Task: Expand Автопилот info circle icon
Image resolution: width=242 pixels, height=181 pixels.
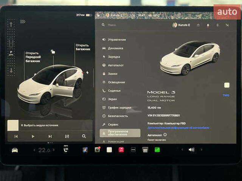Action: point(165,135)
